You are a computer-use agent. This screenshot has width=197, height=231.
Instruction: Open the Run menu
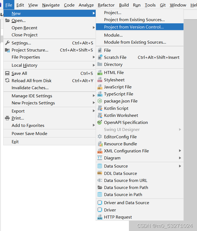pyautogui.click(x=137, y=5)
